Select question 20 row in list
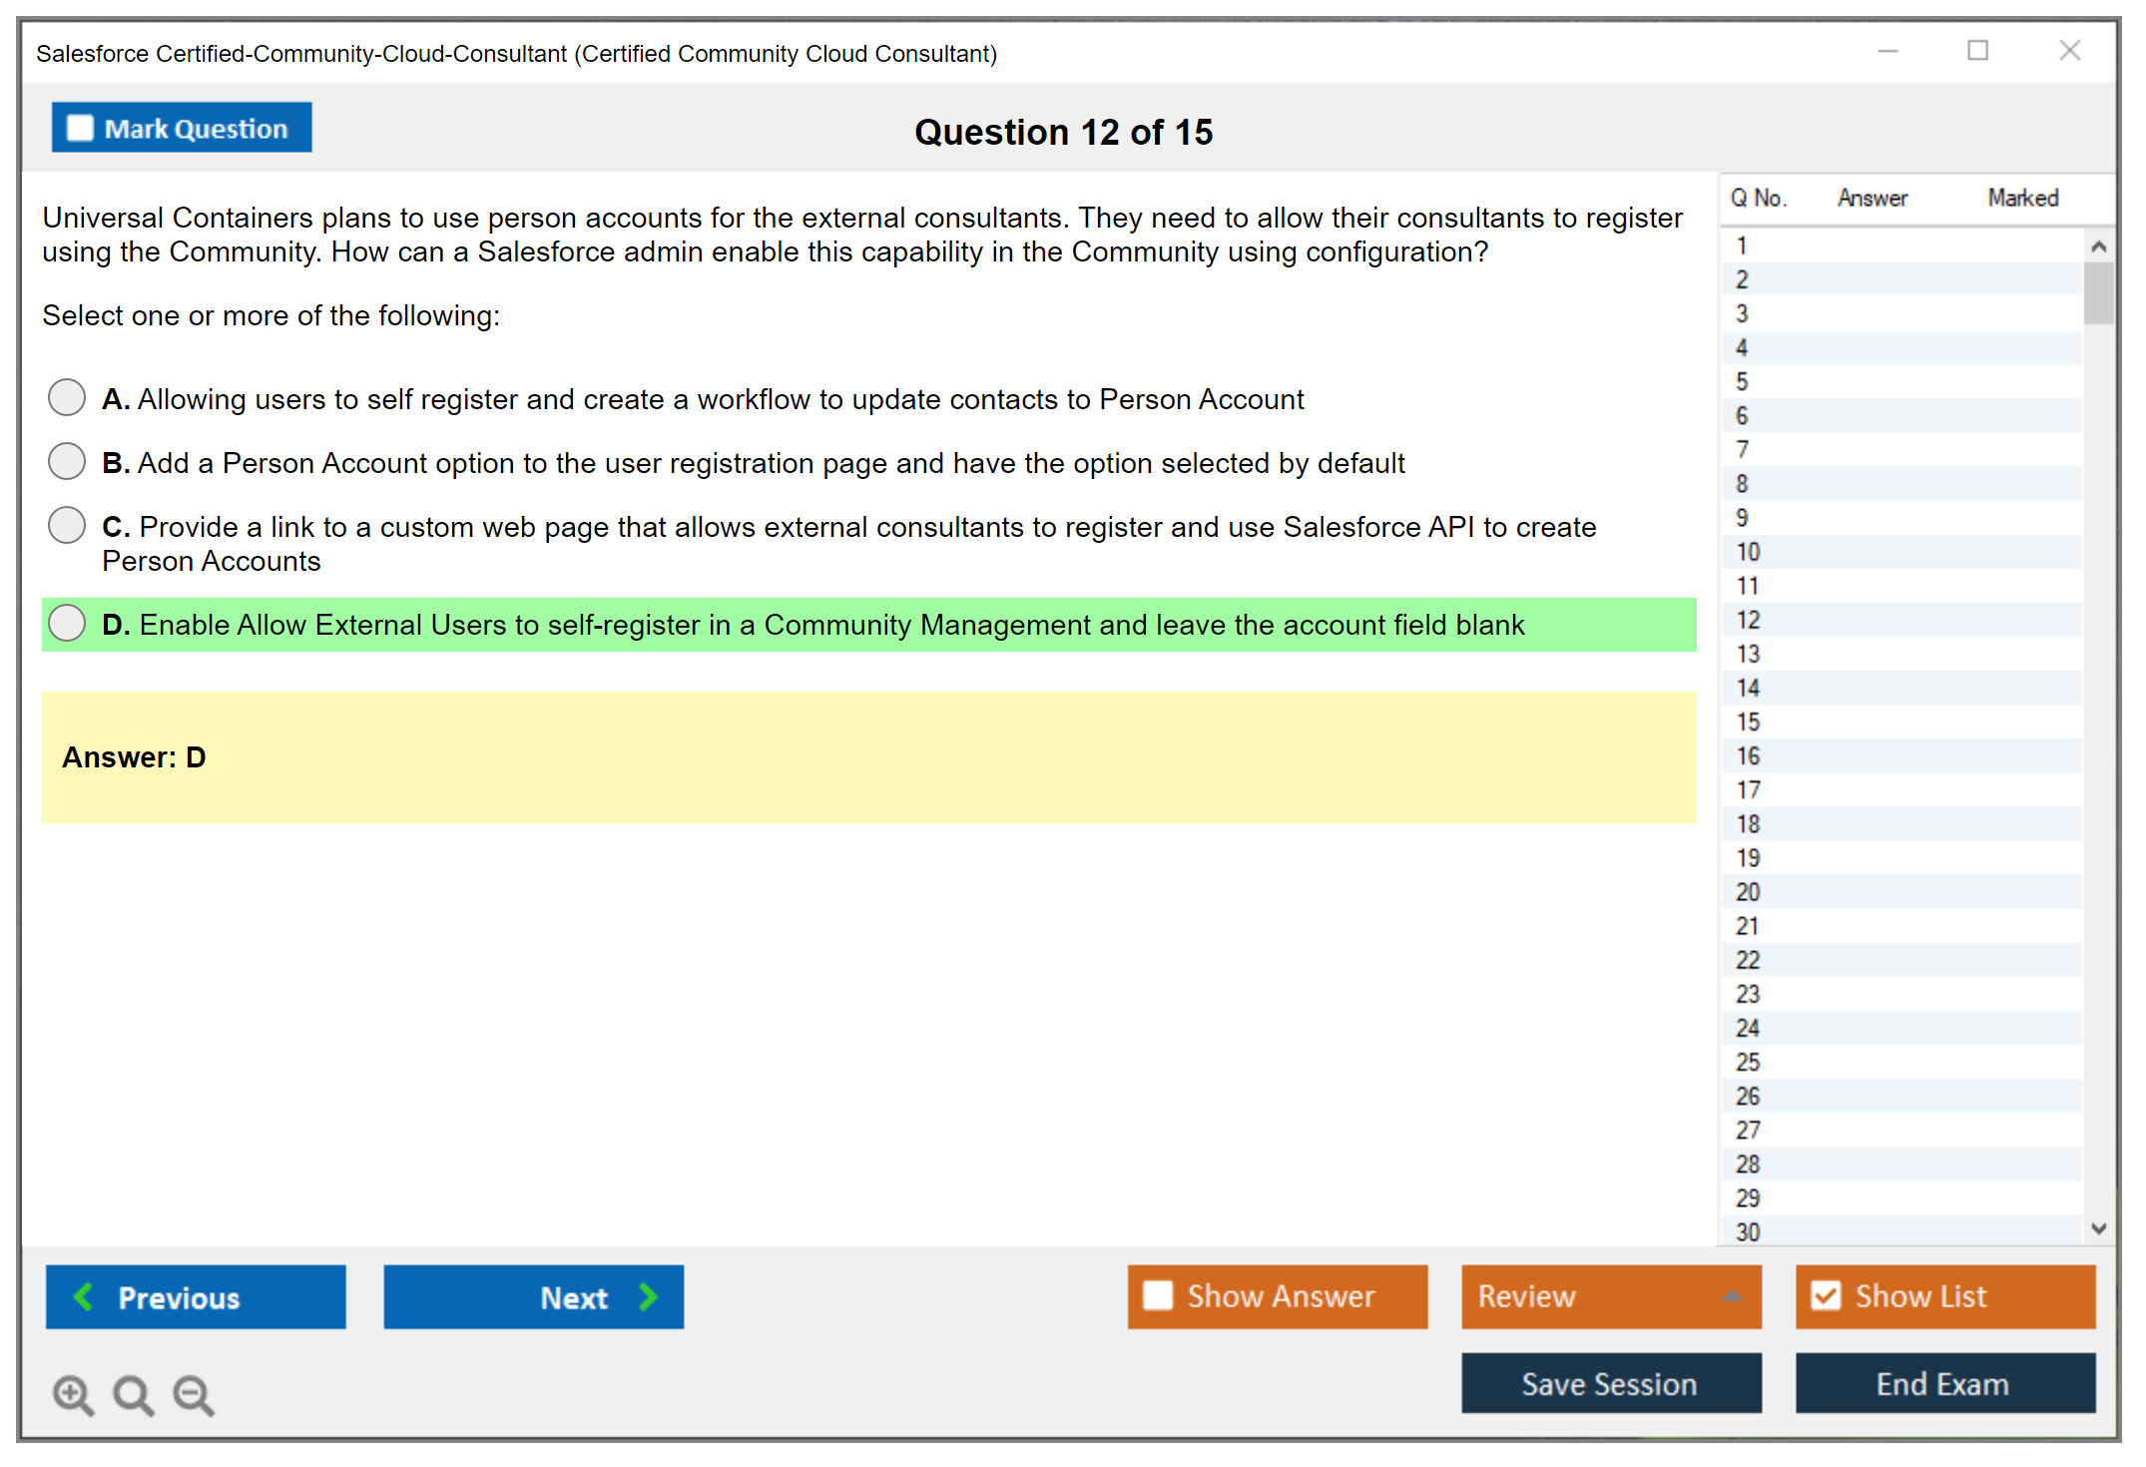This screenshot has width=2146, height=1467. [1749, 891]
